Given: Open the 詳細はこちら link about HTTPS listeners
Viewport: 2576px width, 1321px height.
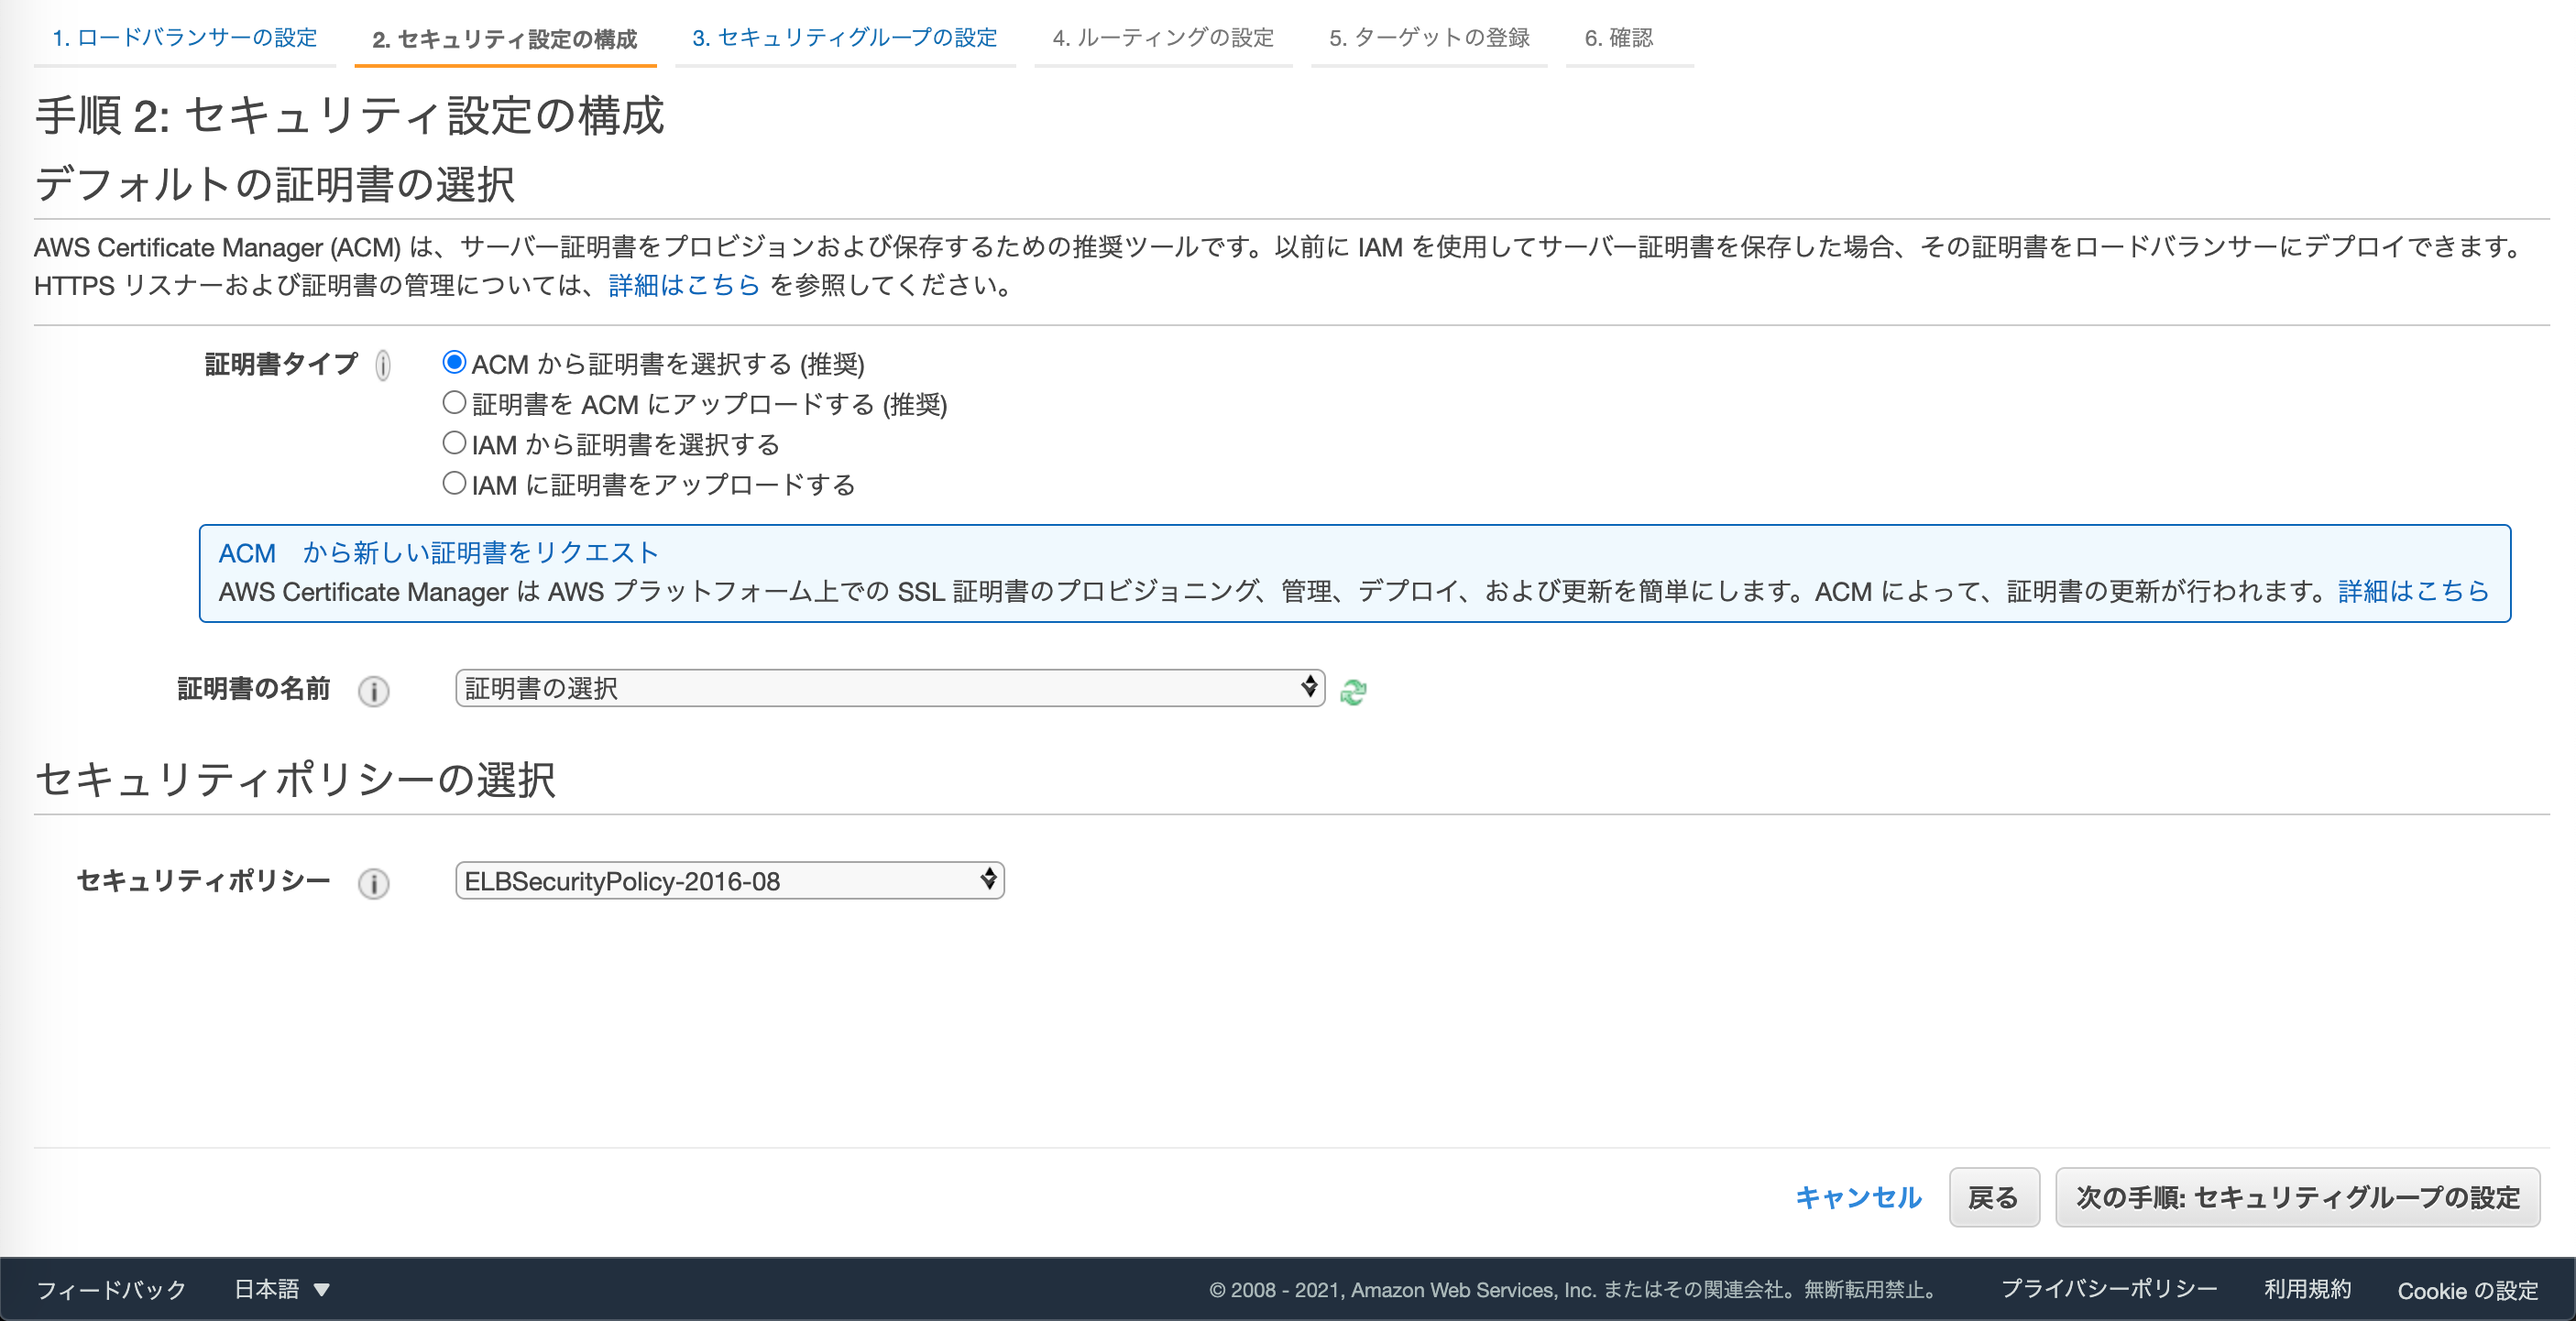Looking at the screenshot, I should [683, 285].
